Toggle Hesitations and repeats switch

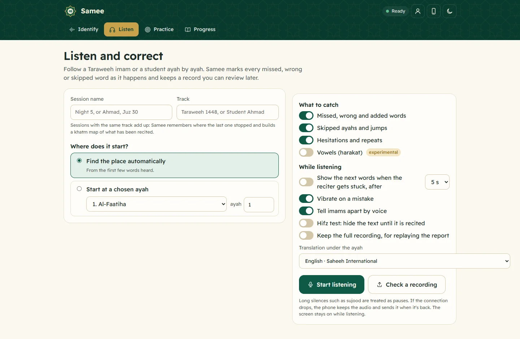306,140
